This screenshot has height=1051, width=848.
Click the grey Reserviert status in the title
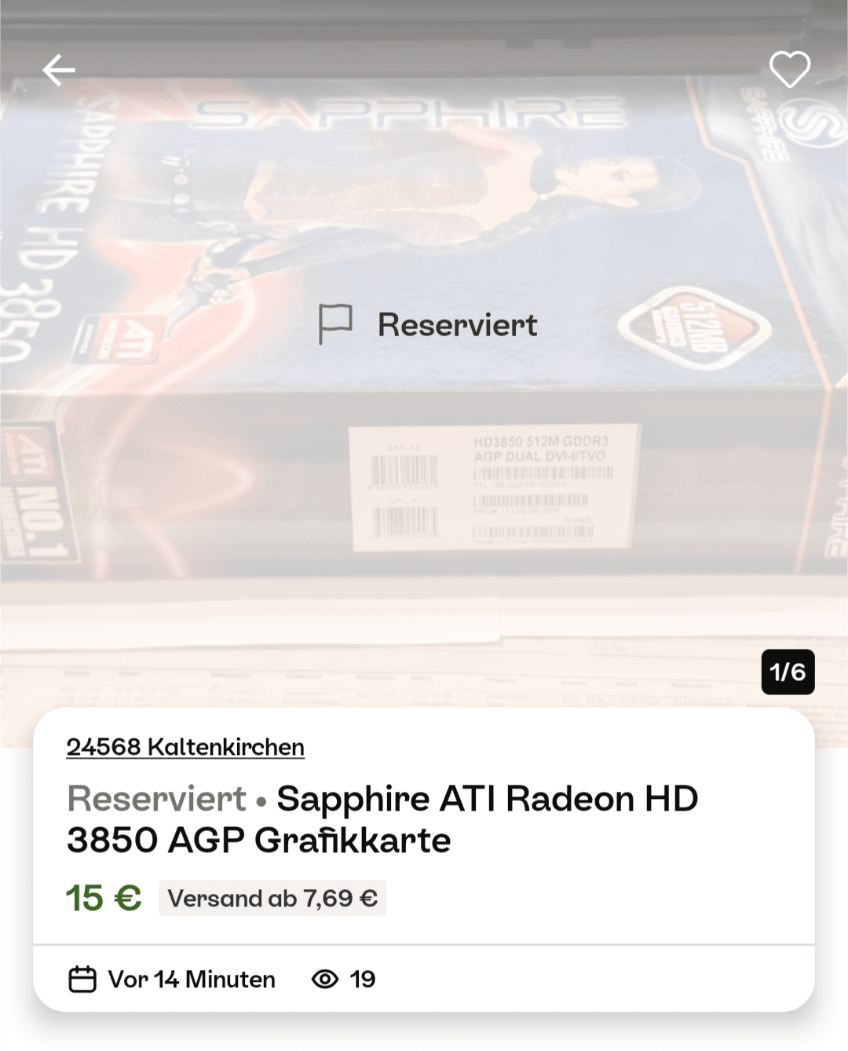(x=157, y=799)
